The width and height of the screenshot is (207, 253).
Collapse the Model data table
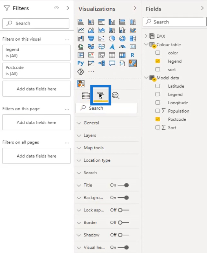(146, 78)
